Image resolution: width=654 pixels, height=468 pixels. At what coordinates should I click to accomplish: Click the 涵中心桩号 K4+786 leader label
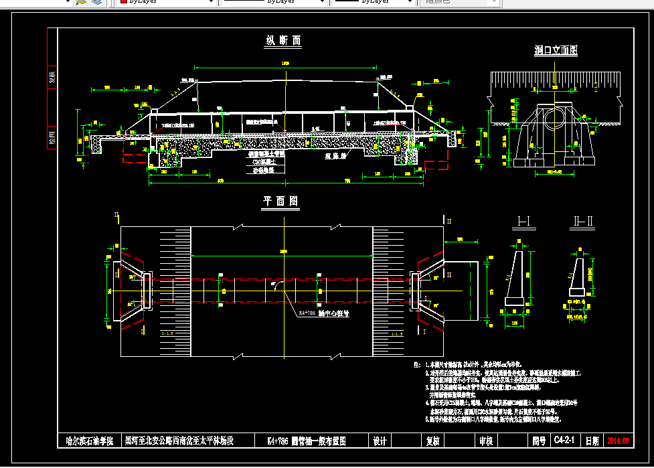click(x=324, y=313)
